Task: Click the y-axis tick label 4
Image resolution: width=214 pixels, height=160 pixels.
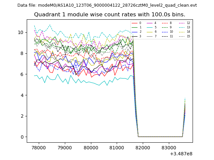Action: pos(22,95)
